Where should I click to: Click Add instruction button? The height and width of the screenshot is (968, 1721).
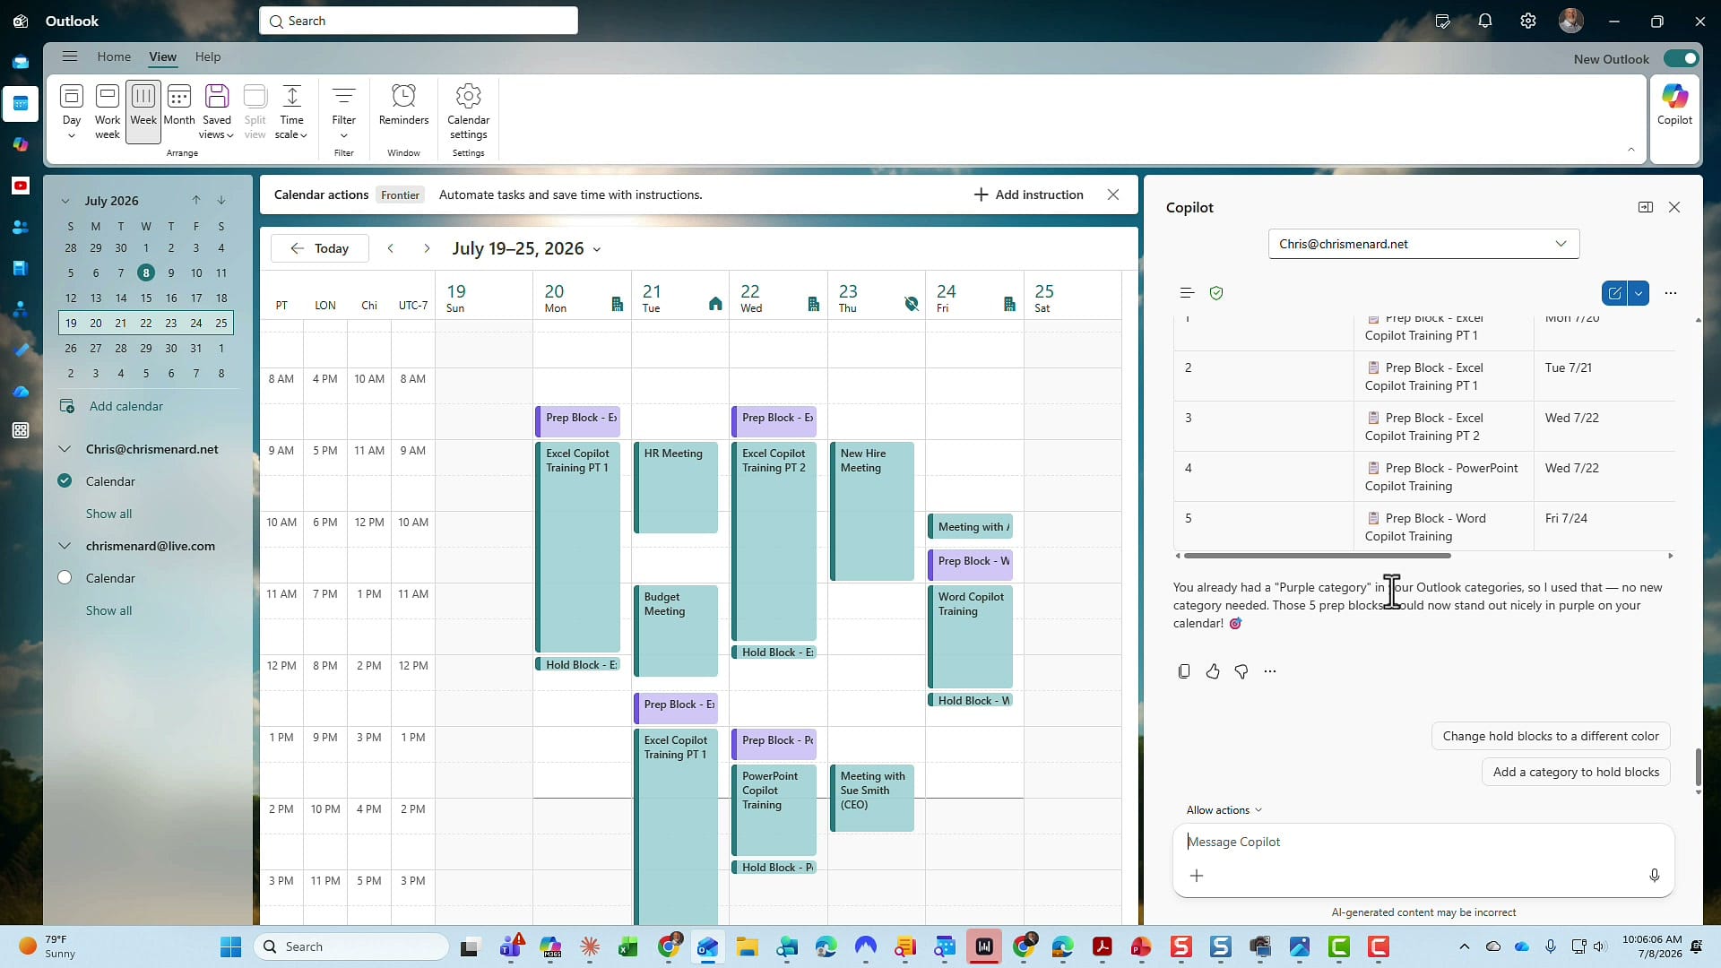pyautogui.click(x=1028, y=194)
